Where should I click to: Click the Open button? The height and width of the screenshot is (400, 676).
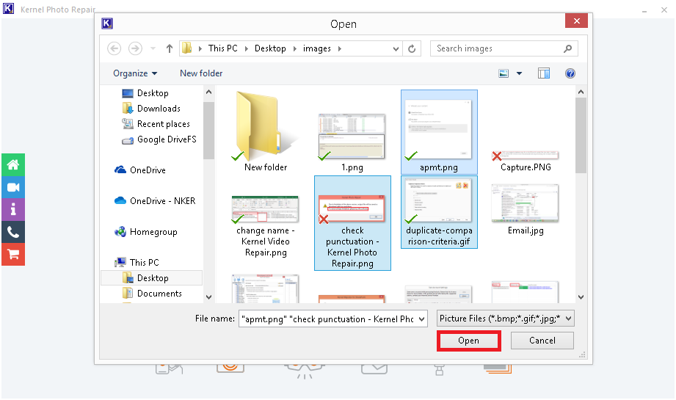(x=468, y=341)
